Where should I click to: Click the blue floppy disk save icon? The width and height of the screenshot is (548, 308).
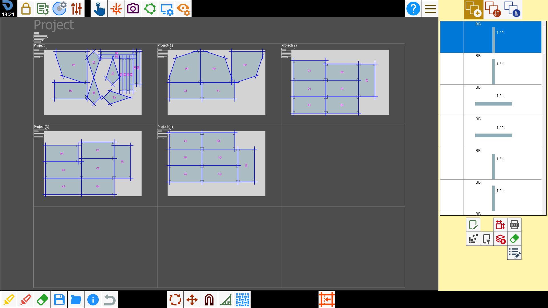pyautogui.click(x=59, y=300)
